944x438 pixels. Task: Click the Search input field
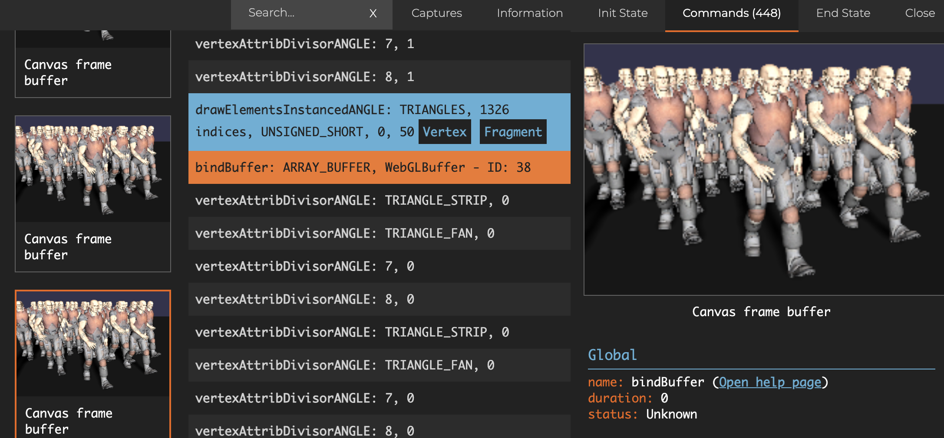pos(300,13)
